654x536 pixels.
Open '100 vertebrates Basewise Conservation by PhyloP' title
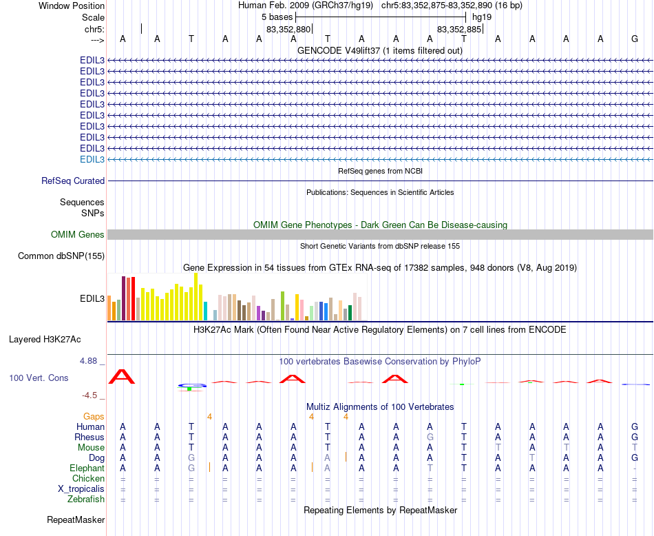point(380,362)
